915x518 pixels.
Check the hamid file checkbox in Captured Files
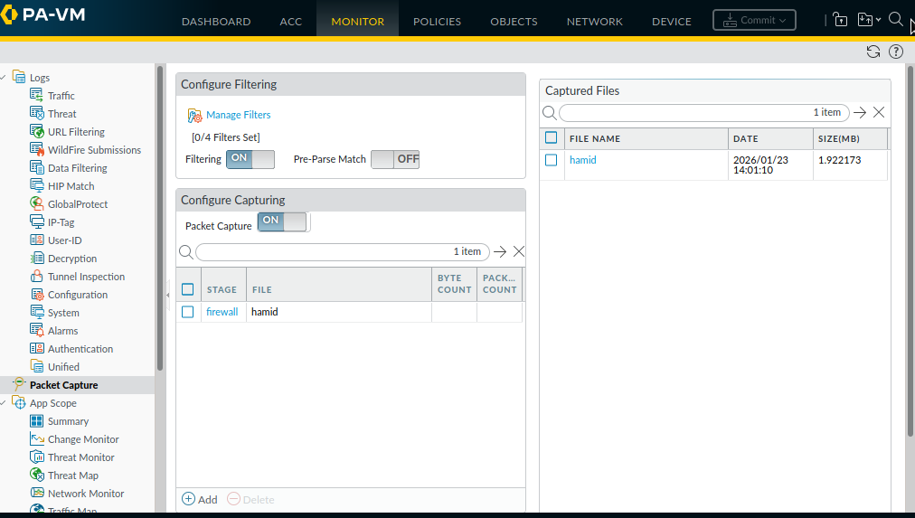coord(551,160)
